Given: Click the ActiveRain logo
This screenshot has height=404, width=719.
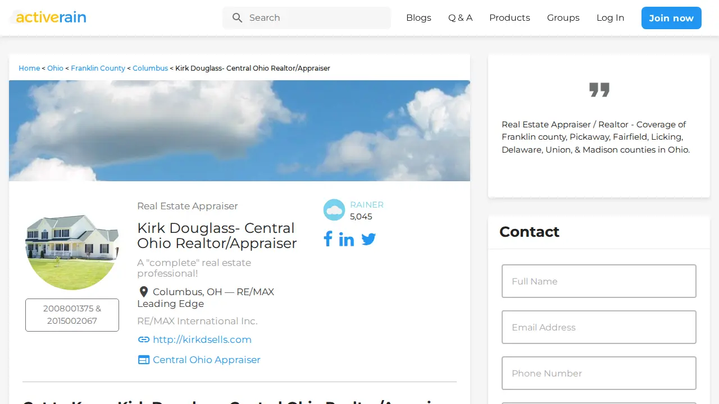Looking at the screenshot, I should tap(48, 17).
